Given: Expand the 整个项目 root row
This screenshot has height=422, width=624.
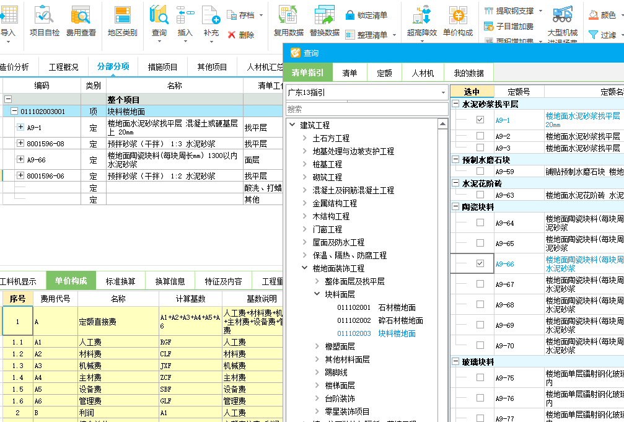Looking at the screenshot, I should point(8,99).
